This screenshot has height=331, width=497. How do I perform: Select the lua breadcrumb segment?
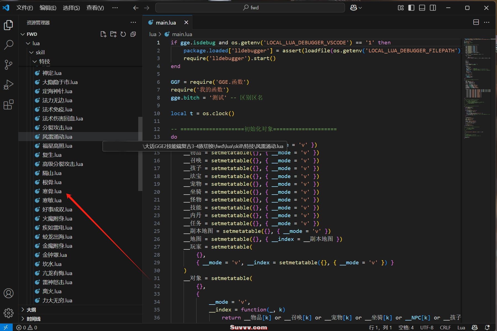[x=153, y=34]
